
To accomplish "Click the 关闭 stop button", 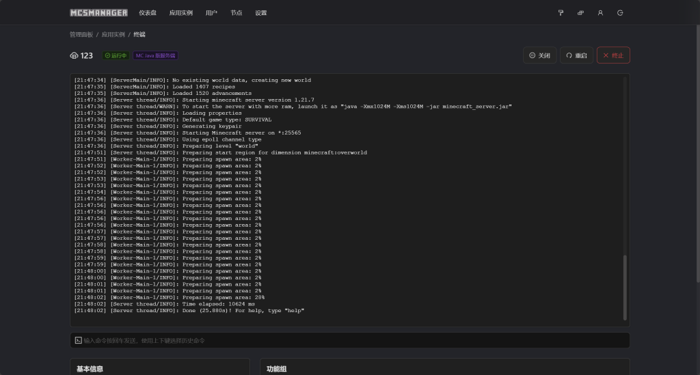I will click(x=540, y=55).
